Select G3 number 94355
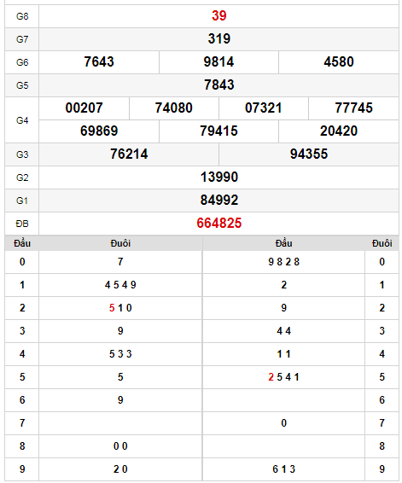 pos(309,154)
